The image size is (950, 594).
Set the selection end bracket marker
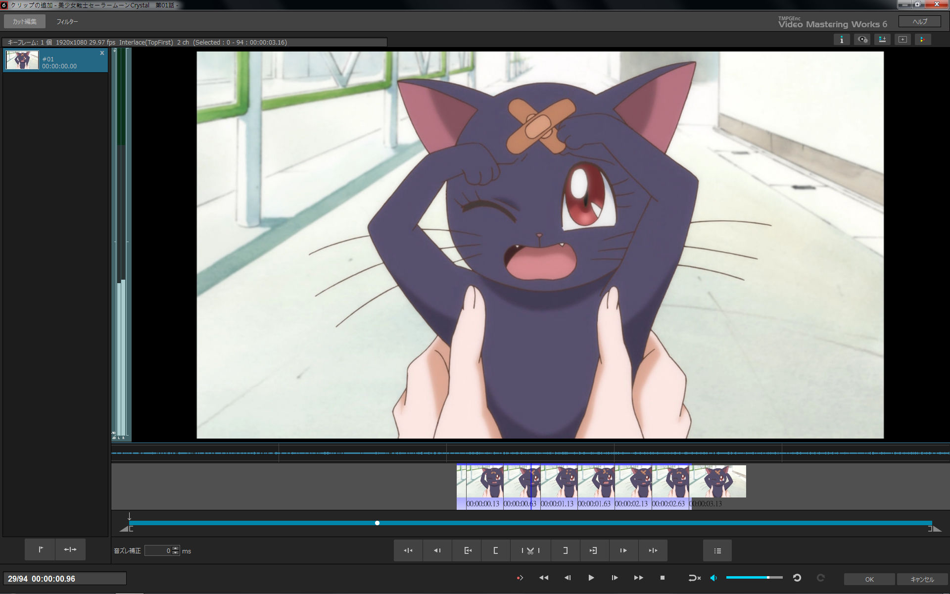[x=565, y=550]
